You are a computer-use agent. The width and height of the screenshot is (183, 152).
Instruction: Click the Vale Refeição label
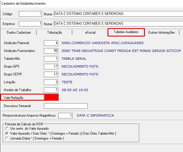pyautogui.click(x=14, y=97)
